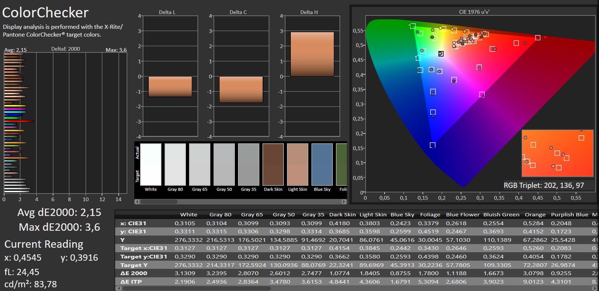Click the Gray 80 ΔE 2000 value '3,2395'
Image resolution: width=599 pixels, height=291 pixels.
coord(216,273)
